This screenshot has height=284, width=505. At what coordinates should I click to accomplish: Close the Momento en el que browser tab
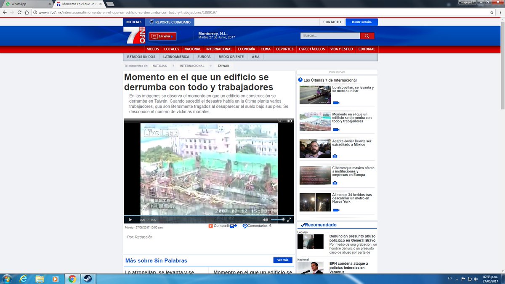(100, 4)
